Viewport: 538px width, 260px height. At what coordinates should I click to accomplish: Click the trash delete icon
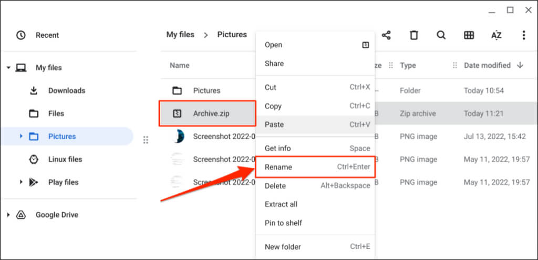pos(414,35)
